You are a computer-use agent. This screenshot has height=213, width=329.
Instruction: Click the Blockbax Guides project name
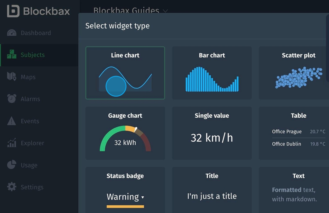(x=126, y=10)
